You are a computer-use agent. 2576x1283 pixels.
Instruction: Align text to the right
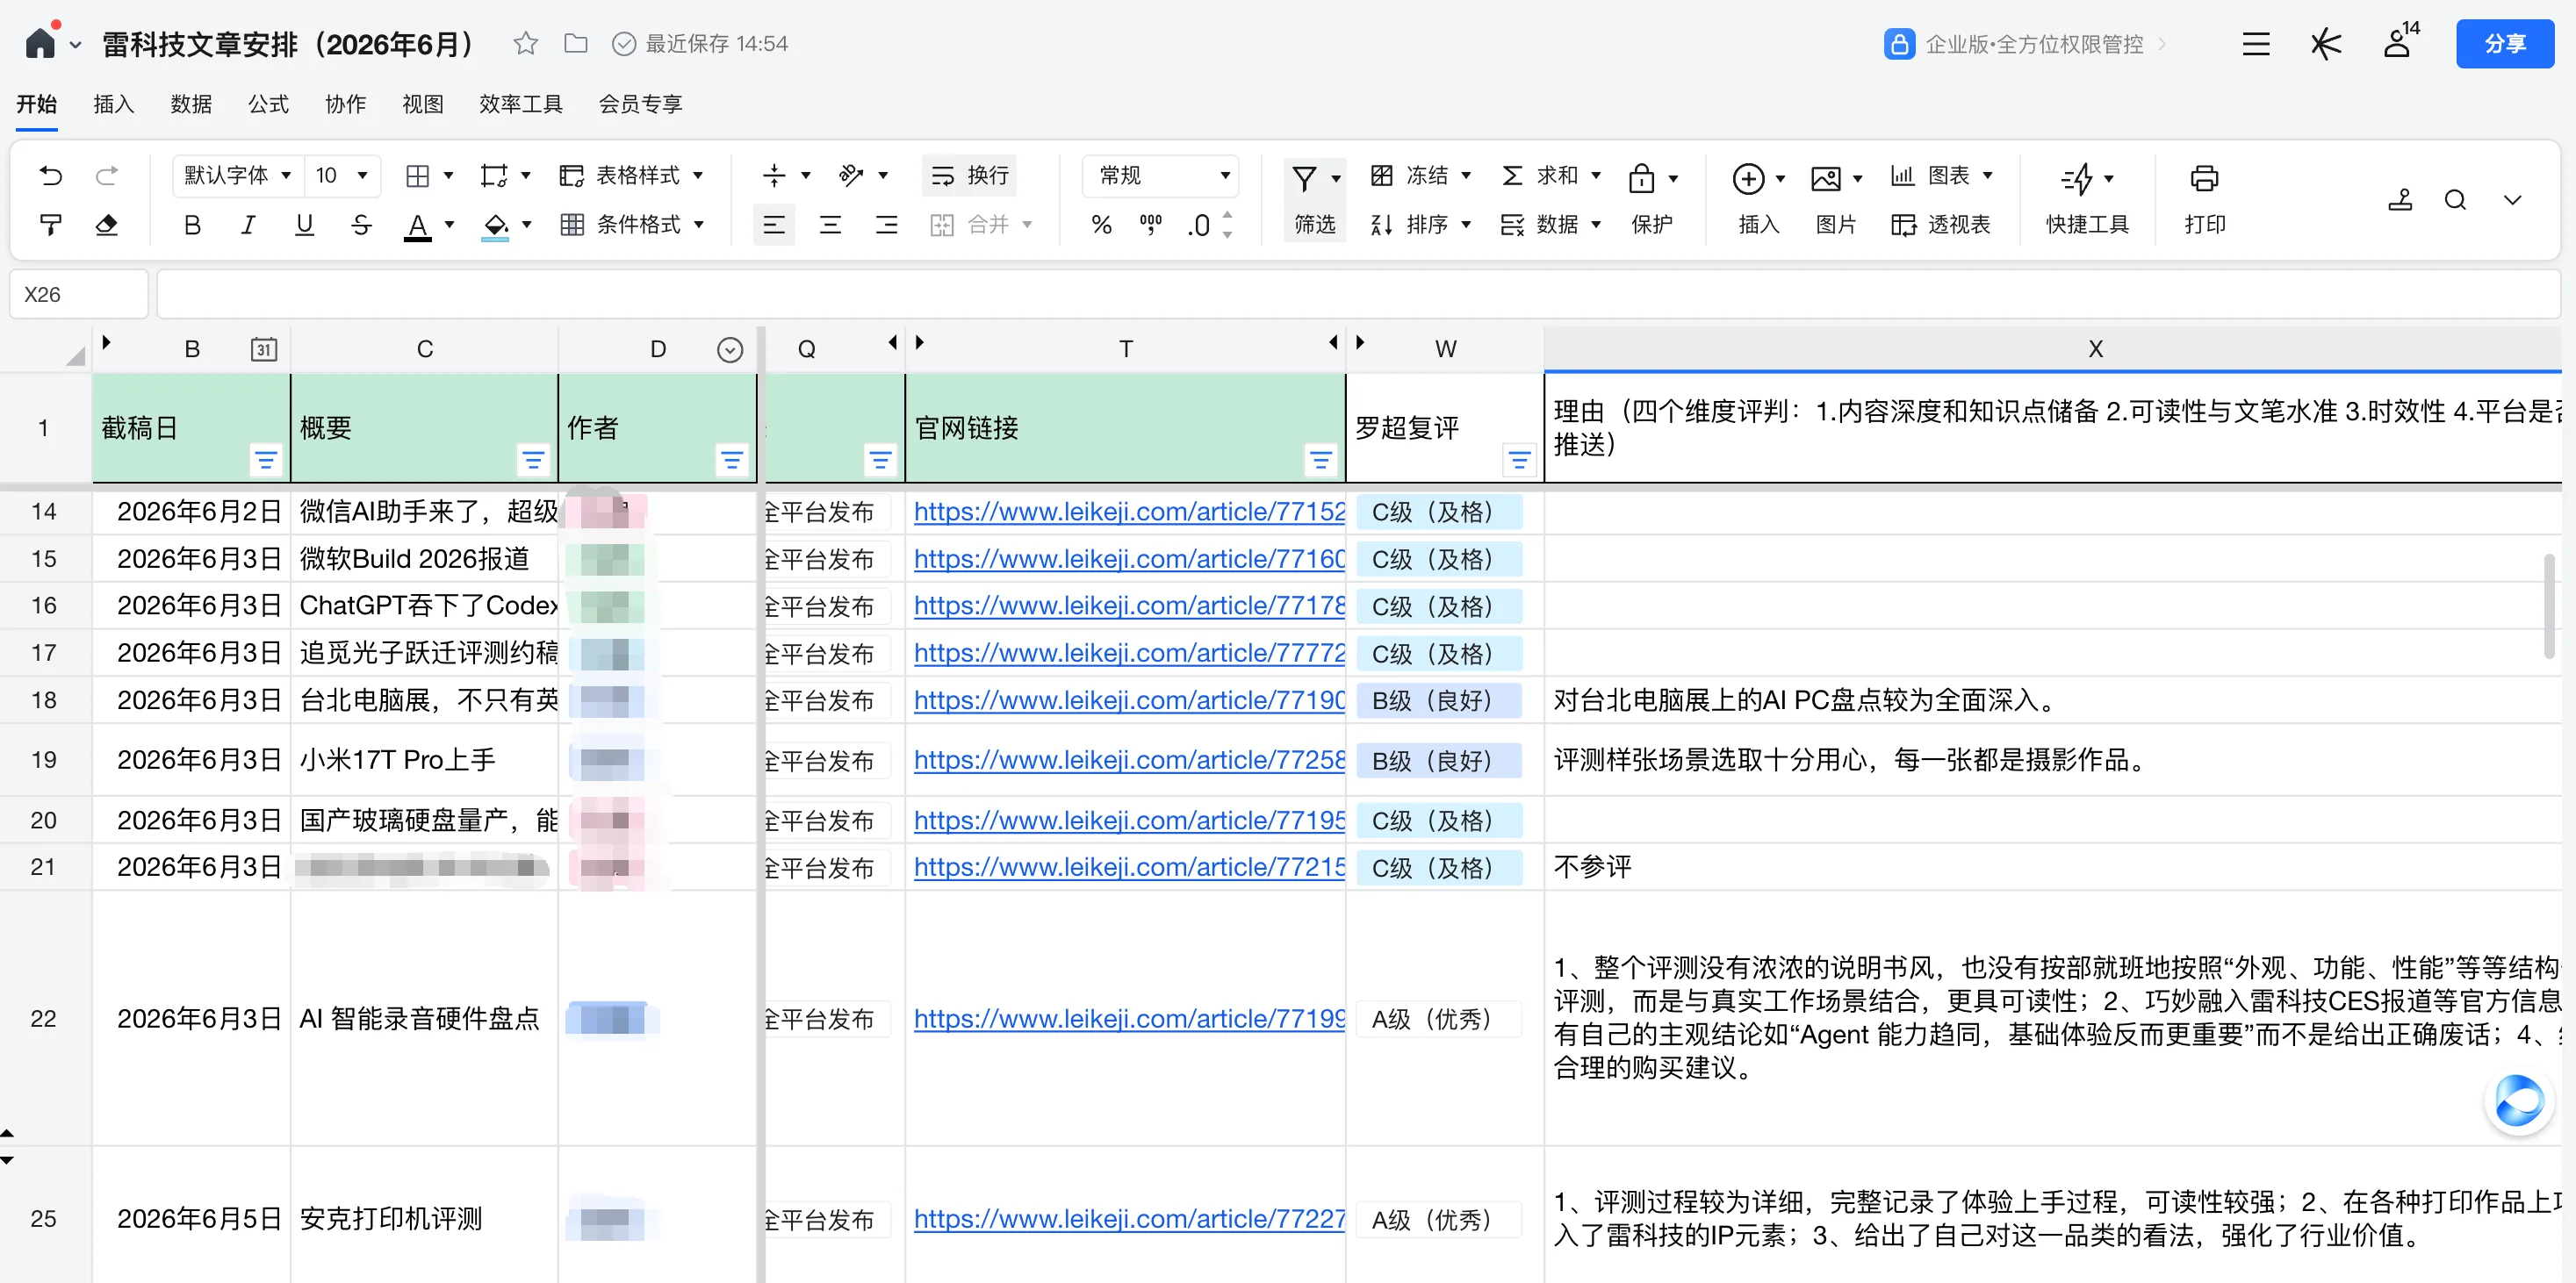pyautogui.click(x=886, y=225)
